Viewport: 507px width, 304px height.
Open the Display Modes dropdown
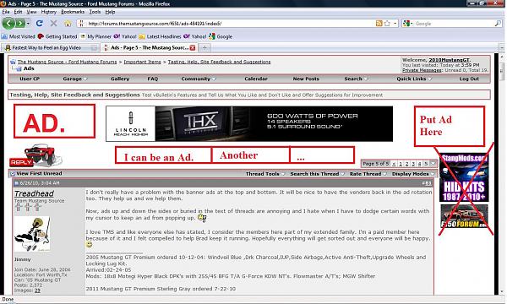(413, 174)
